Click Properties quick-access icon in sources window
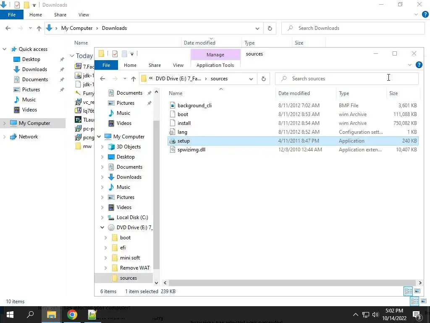 click(x=115, y=54)
